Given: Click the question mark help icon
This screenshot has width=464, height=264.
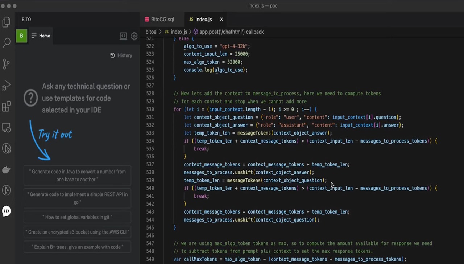Looking at the screenshot, I should point(31,98).
